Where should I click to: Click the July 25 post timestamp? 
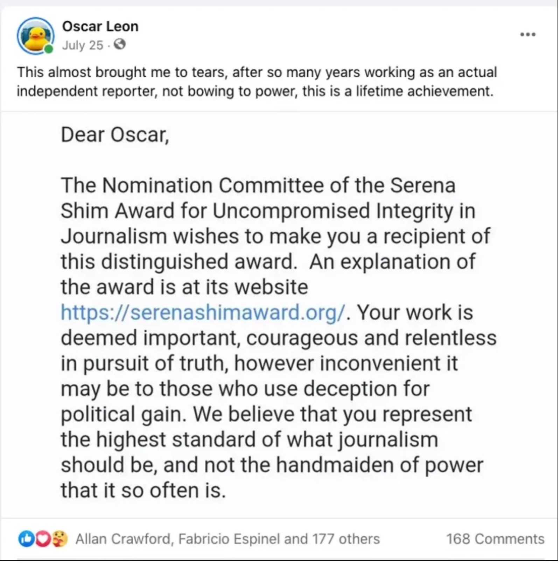point(83,45)
